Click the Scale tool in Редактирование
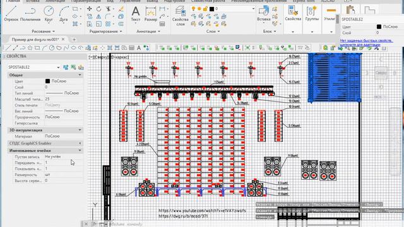The width and height of the screenshot is (404, 227). (98, 24)
